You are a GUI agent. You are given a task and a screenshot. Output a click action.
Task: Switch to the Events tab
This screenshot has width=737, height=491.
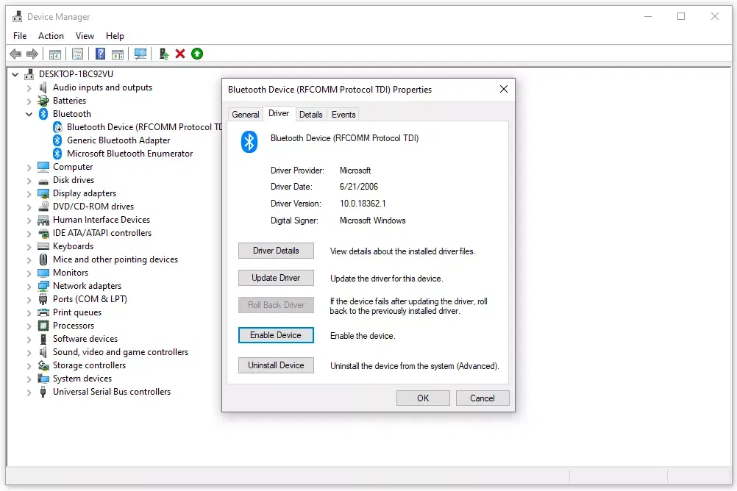(x=343, y=114)
